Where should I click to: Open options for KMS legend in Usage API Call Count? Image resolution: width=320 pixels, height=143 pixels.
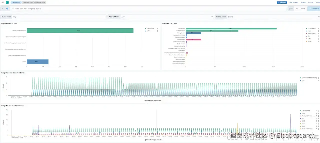coord(318,39)
